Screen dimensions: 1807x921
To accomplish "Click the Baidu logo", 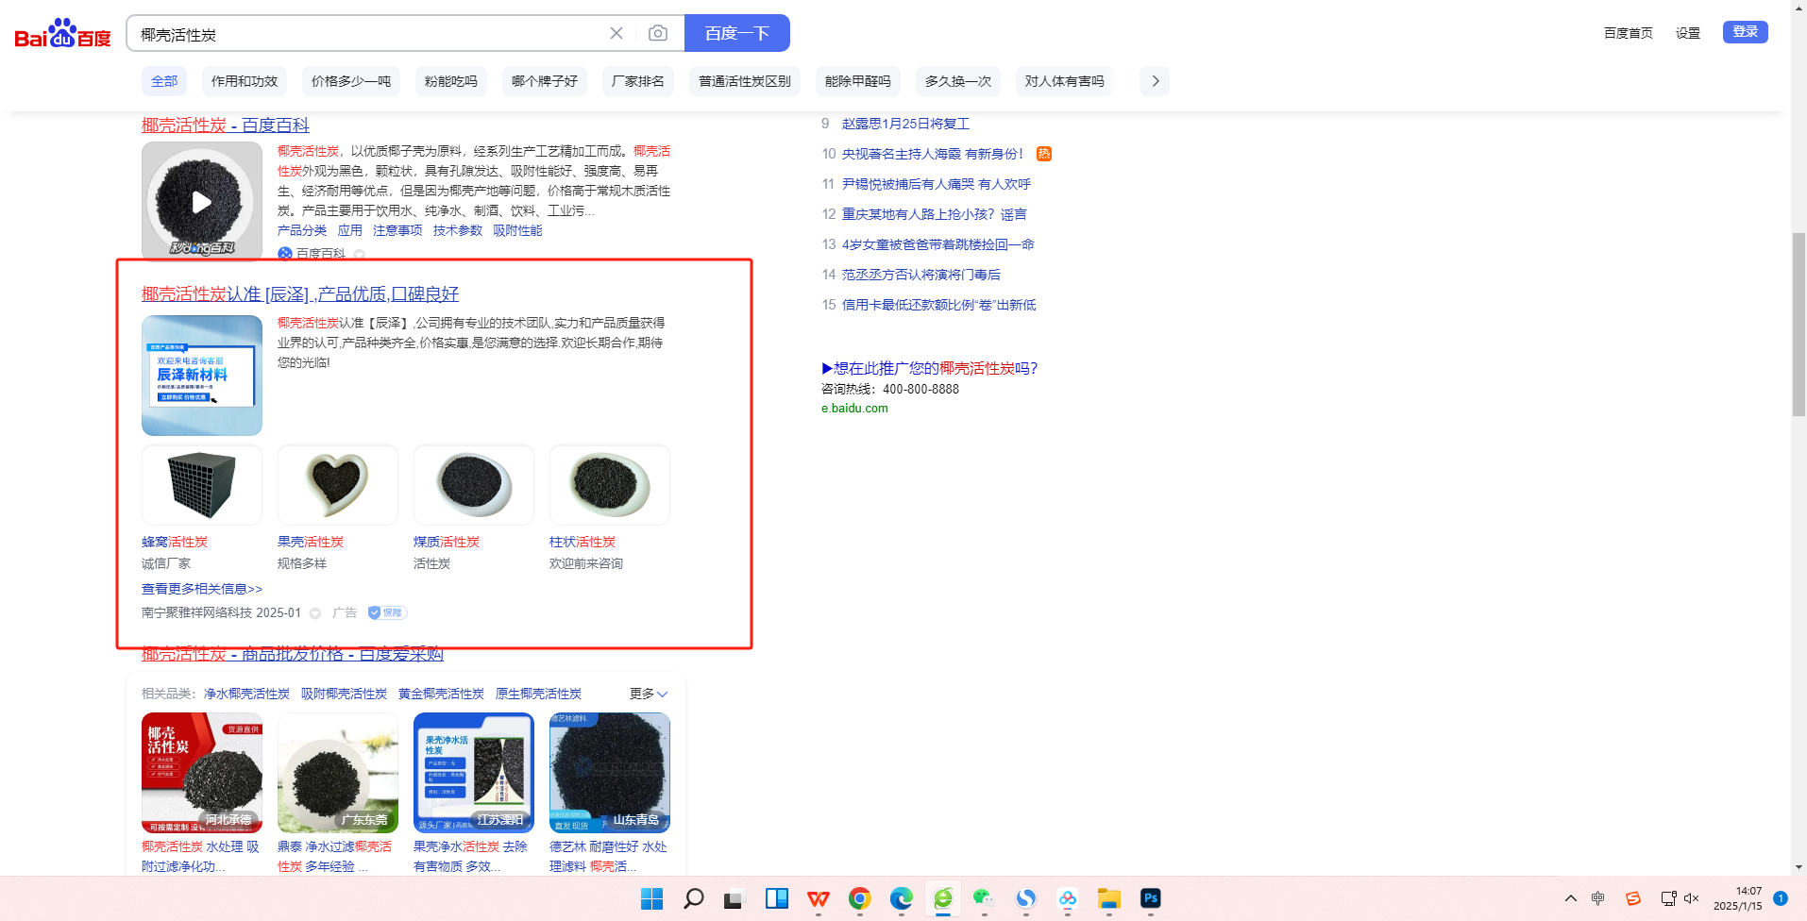I will pyautogui.click(x=62, y=34).
